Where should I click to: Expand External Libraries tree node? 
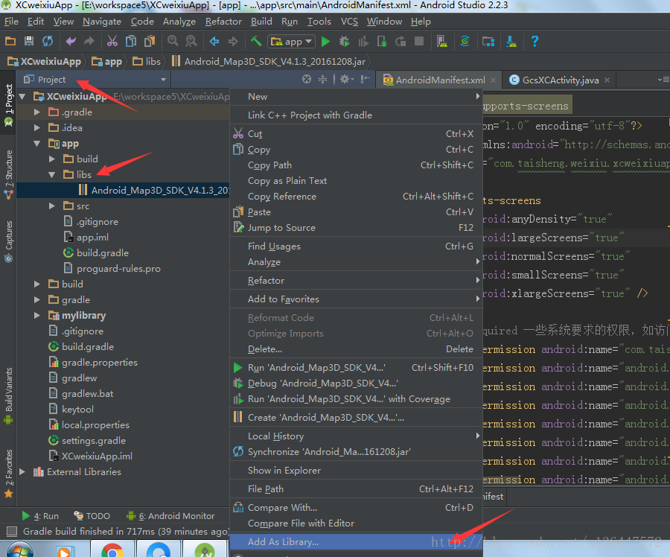(x=22, y=472)
